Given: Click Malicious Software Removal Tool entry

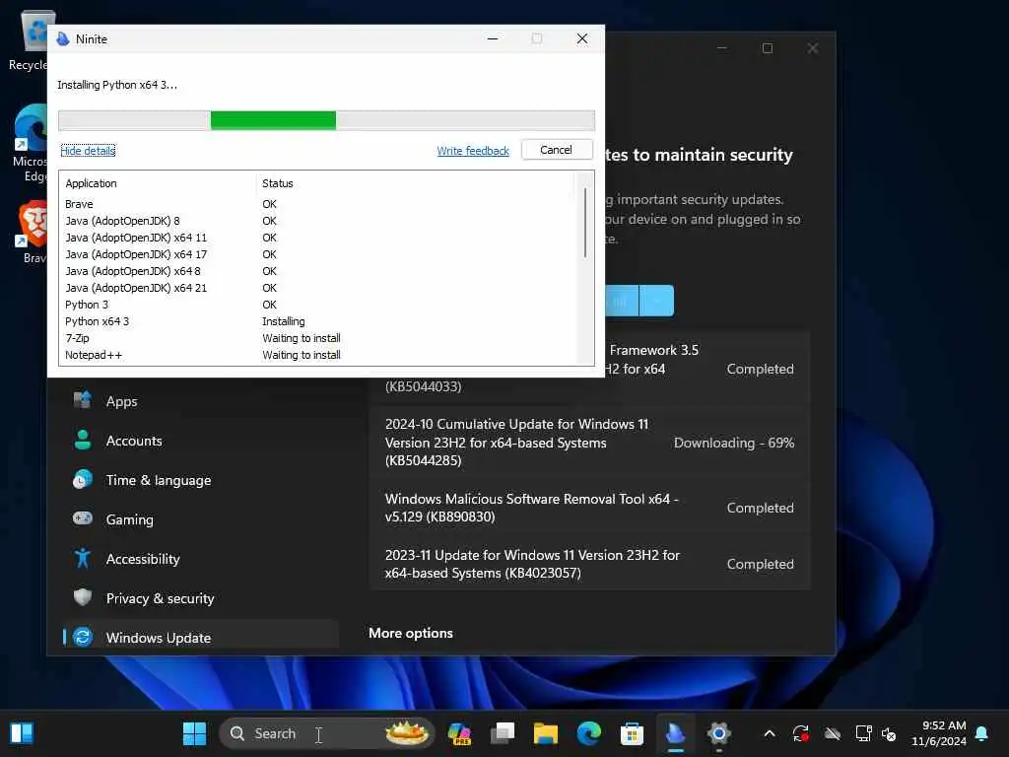Looking at the screenshot, I should (589, 508).
